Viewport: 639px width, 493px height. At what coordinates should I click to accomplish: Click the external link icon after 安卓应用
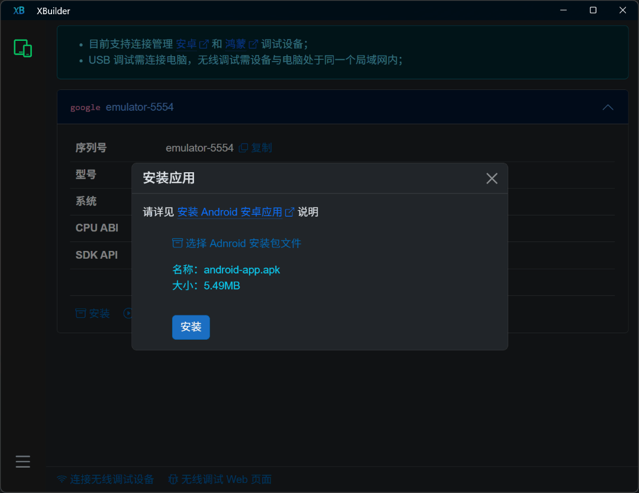tap(289, 212)
